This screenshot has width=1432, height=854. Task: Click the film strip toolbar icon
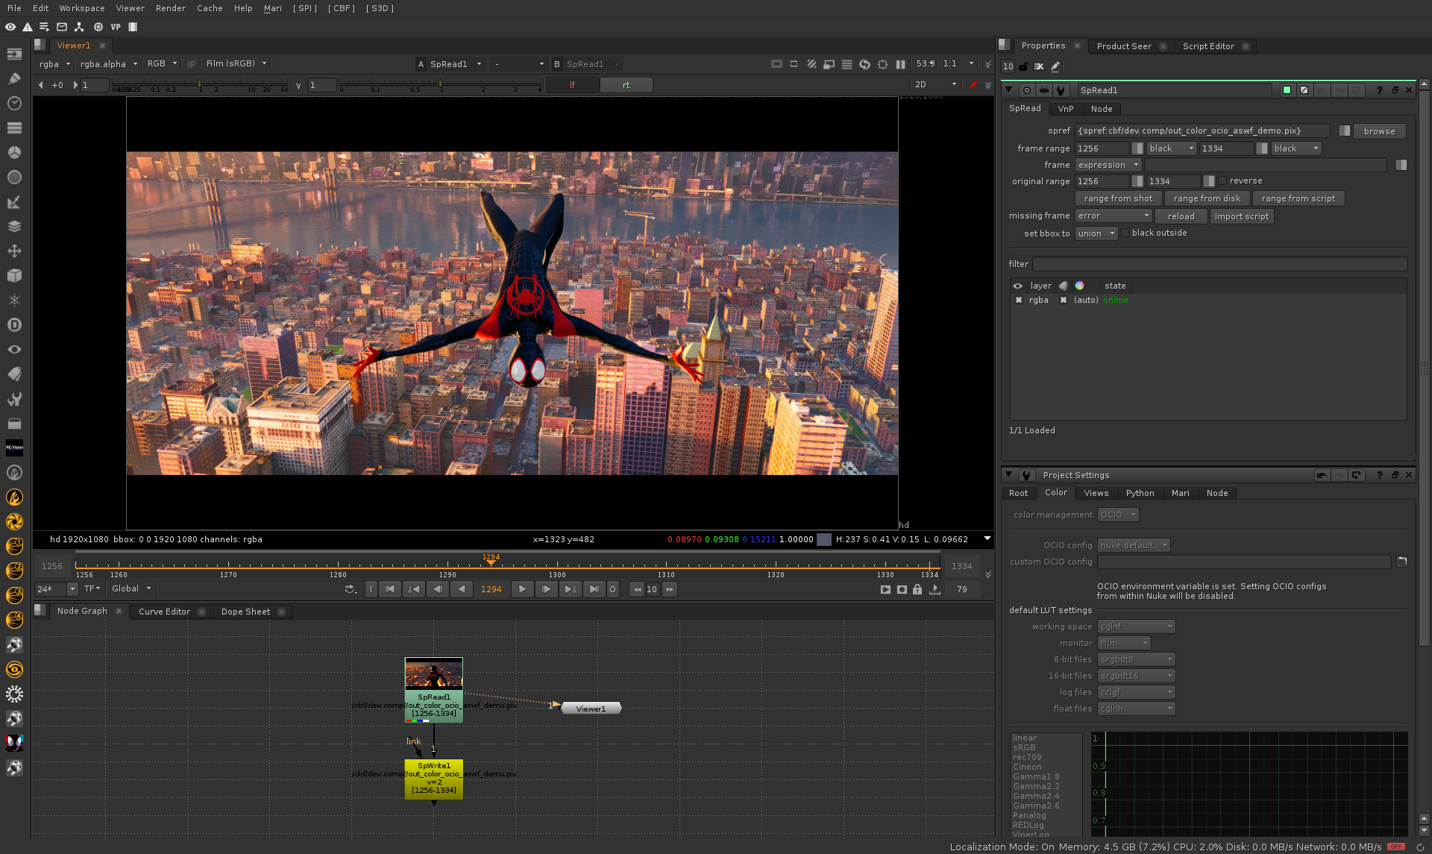click(133, 27)
